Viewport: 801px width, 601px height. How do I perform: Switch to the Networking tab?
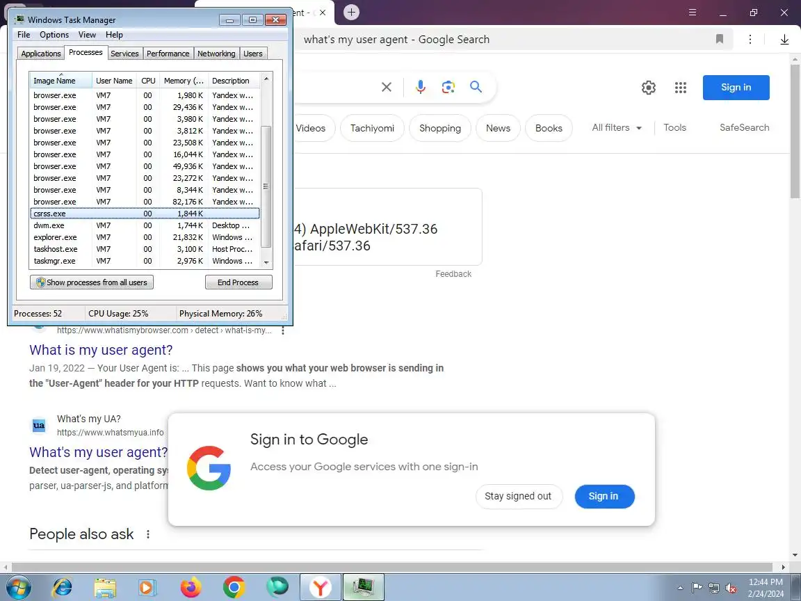point(217,54)
